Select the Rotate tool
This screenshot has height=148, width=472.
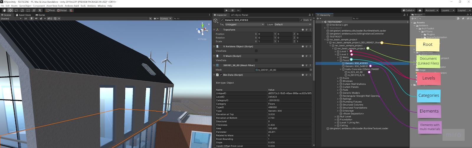point(16,10)
